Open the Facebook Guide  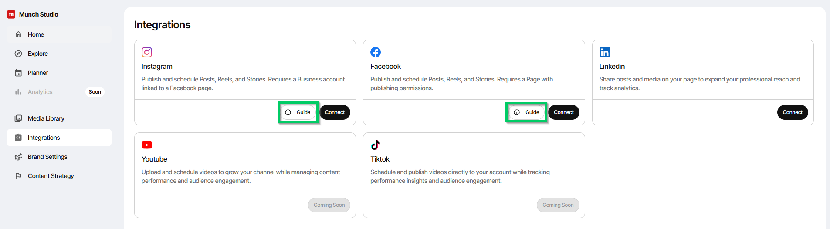pos(527,112)
